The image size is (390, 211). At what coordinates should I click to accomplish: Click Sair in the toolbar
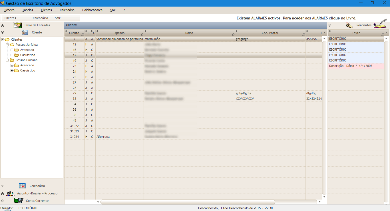[x=58, y=18]
